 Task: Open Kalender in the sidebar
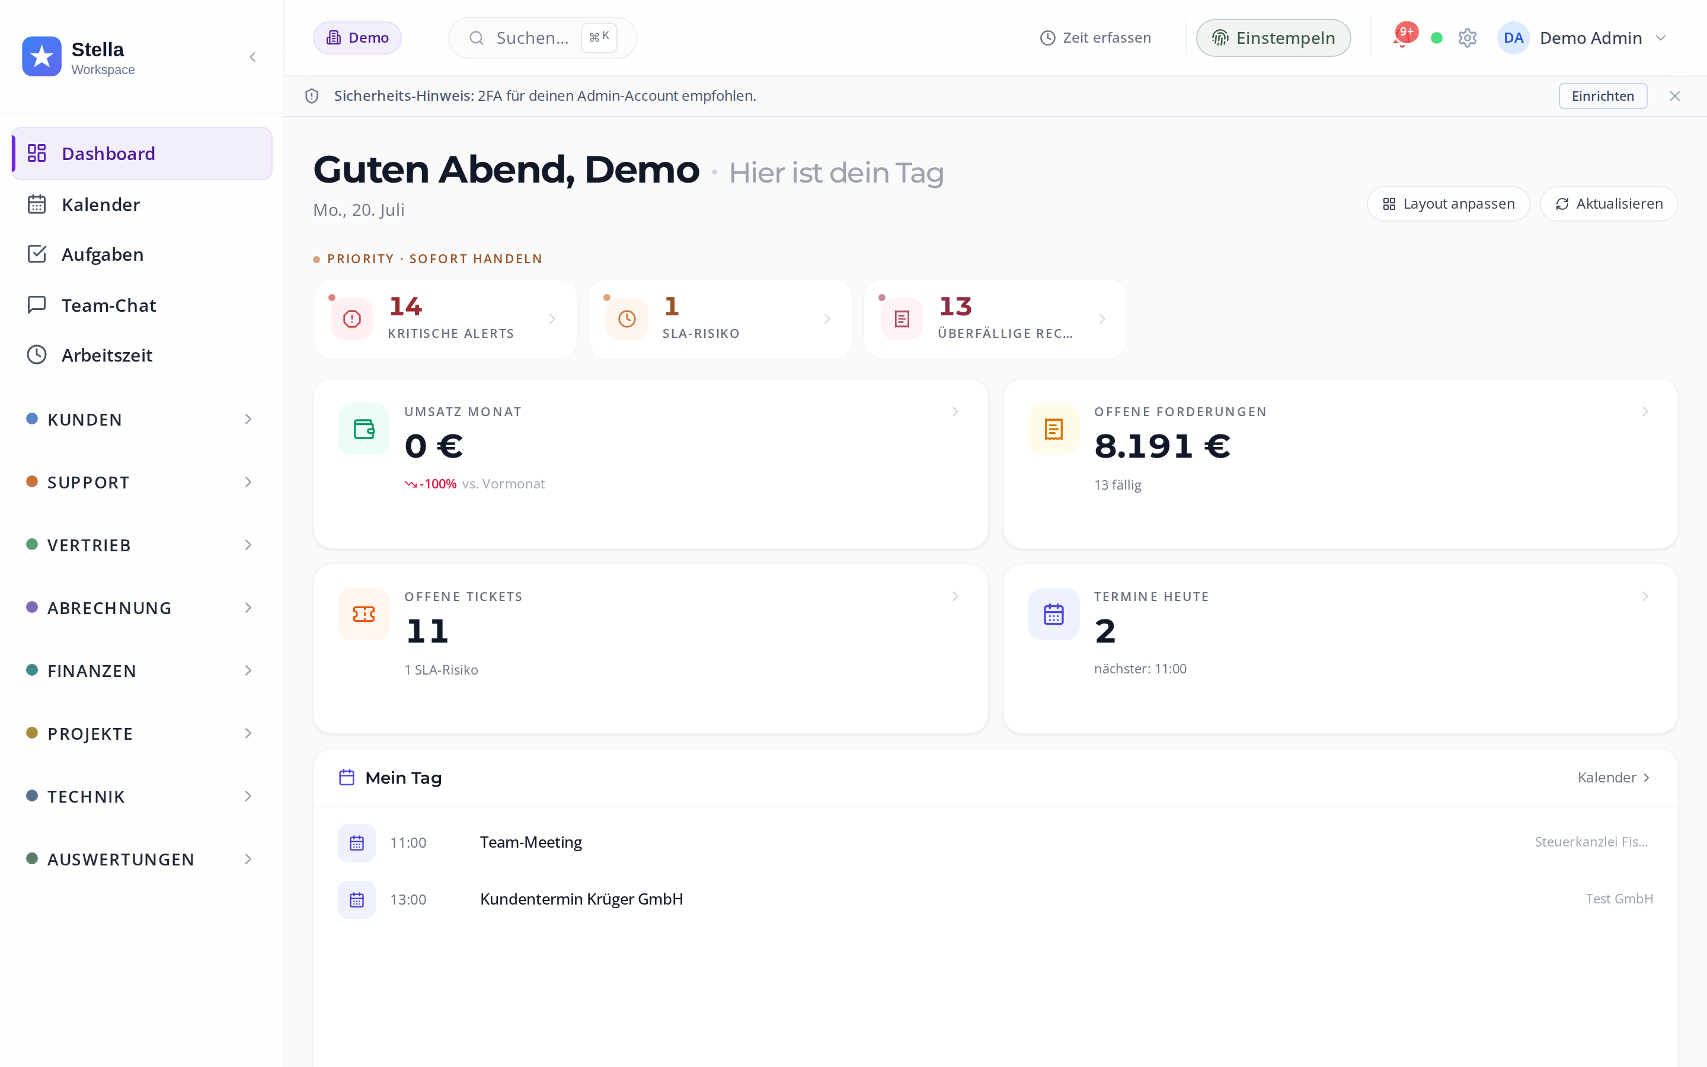coord(142,205)
